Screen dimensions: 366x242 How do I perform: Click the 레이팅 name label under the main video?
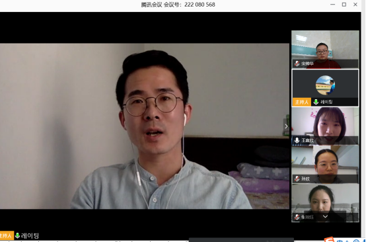(x=30, y=235)
